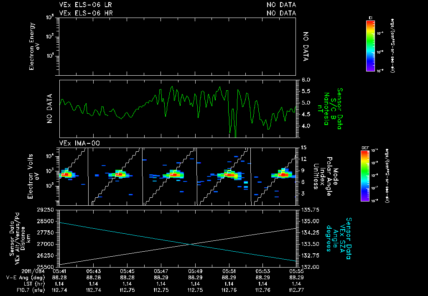Click the 05:43 time tick label
Screen dimensions: 428x296
(93, 272)
